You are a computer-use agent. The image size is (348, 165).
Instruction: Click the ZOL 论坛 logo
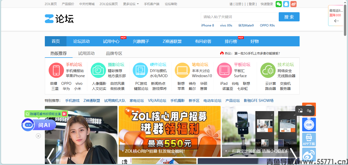[x=59, y=19]
